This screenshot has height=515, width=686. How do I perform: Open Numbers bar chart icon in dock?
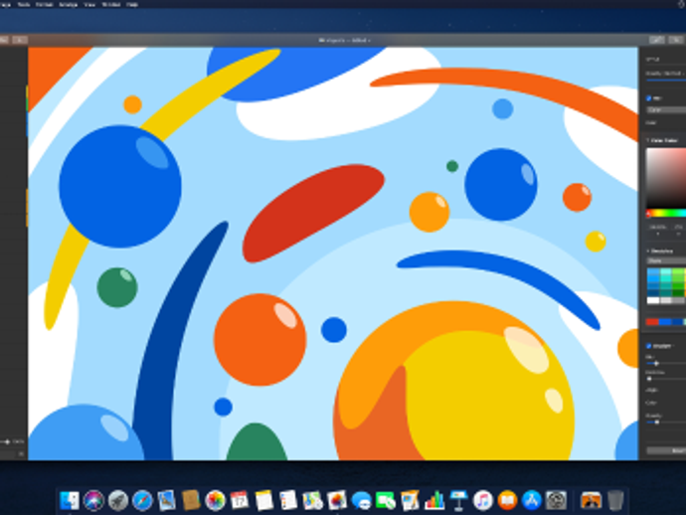tap(434, 500)
